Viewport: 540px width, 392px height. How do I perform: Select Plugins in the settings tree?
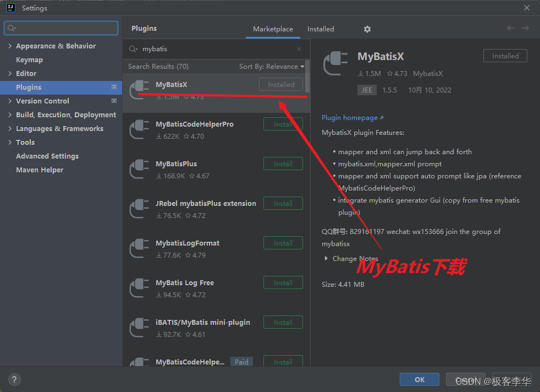(x=61, y=88)
